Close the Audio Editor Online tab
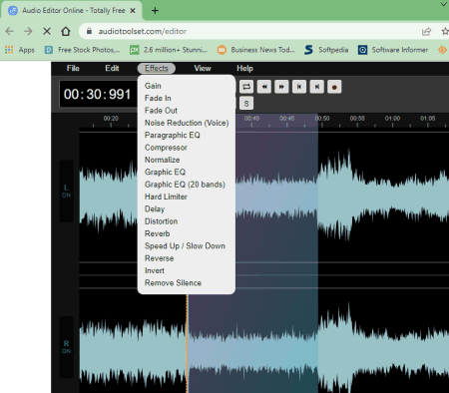The image size is (449, 393). click(x=133, y=11)
